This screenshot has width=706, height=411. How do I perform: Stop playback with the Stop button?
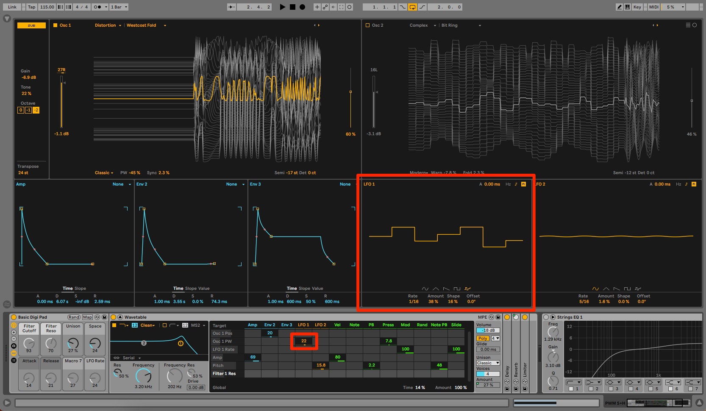pos(292,7)
